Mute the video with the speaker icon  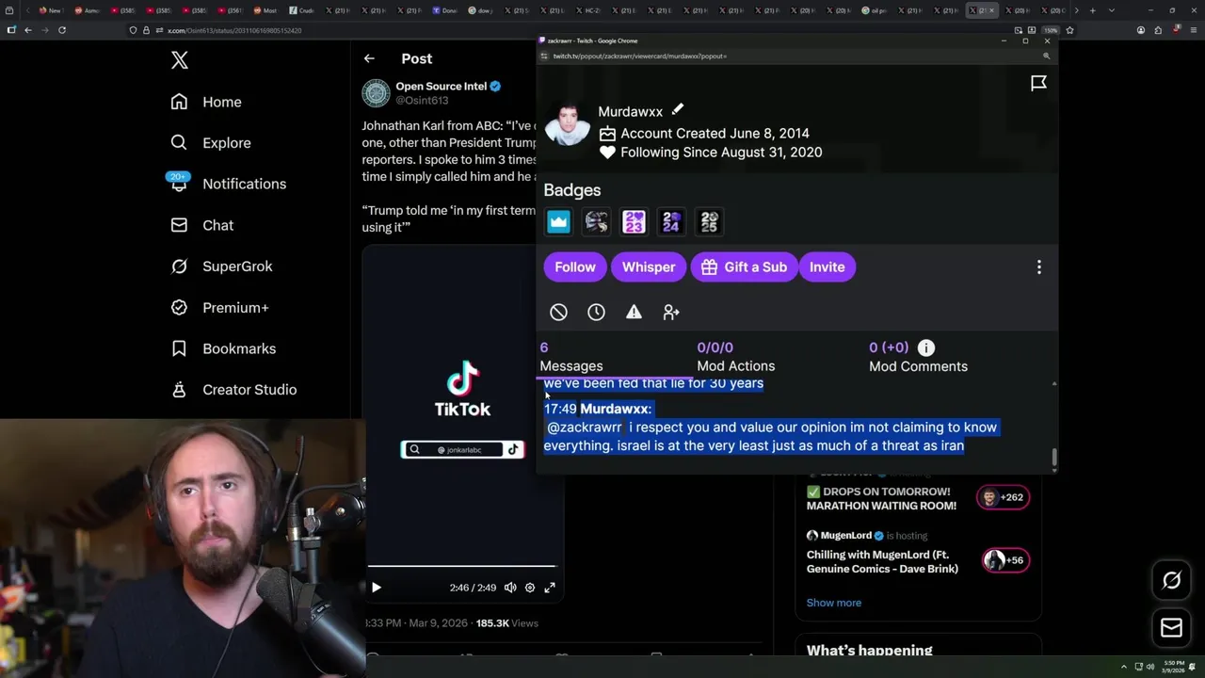(x=510, y=588)
